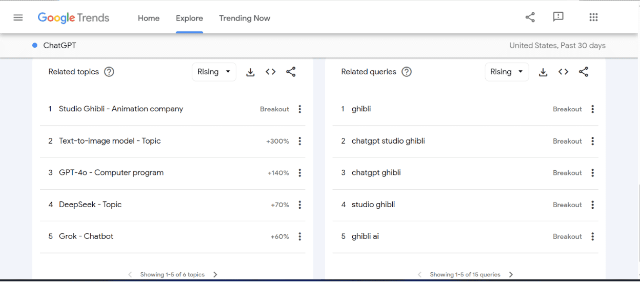Share the Related topics widget
This screenshot has width=642, height=283.
click(x=292, y=72)
